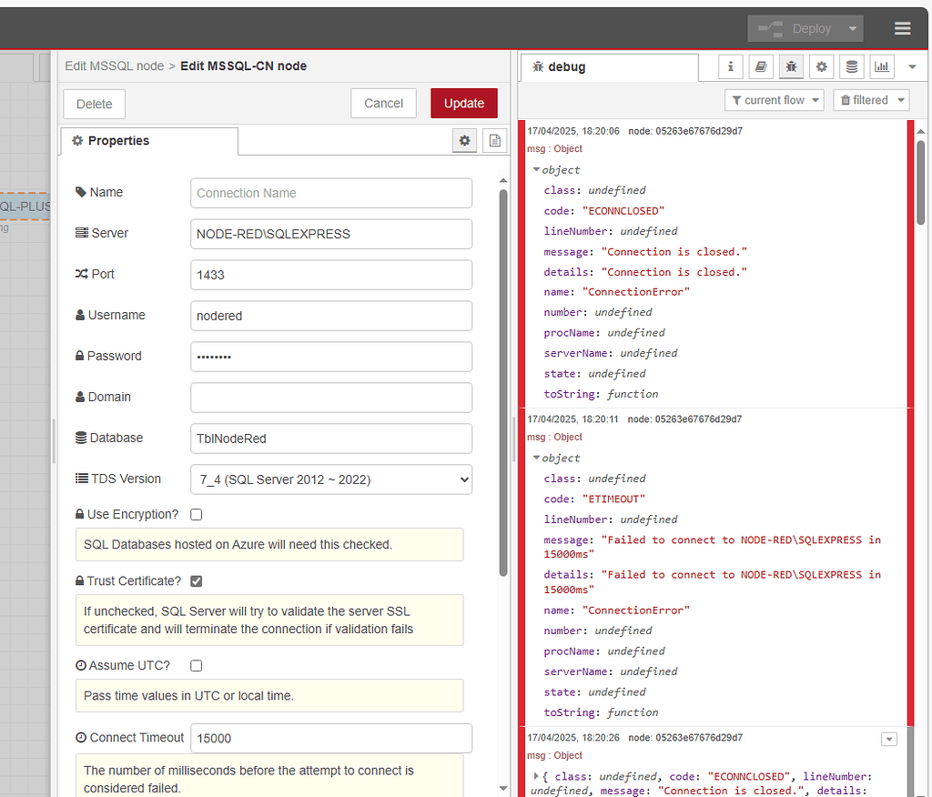Open the current flow filter dropdown

click(775, 100)
